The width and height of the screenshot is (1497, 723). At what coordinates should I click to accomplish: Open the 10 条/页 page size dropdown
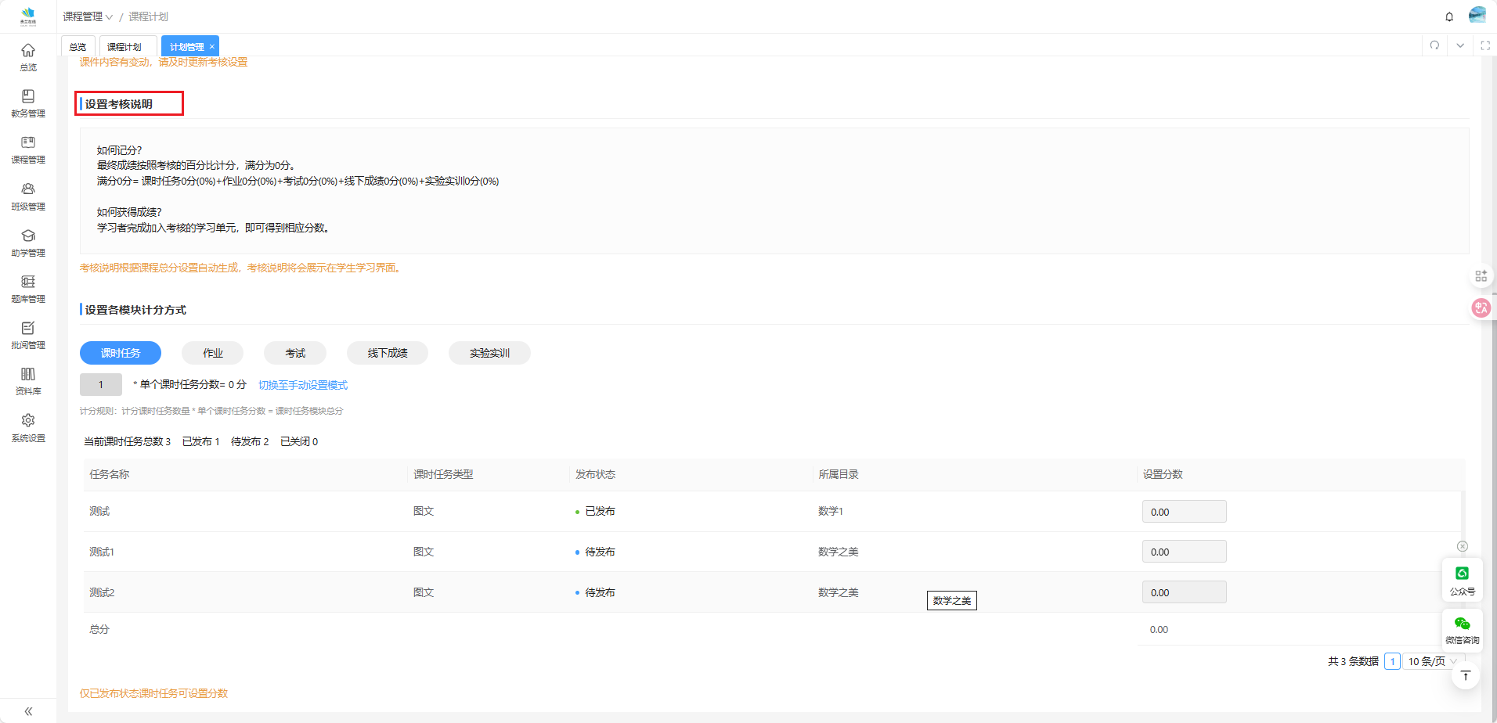[x=1432, y=661]
